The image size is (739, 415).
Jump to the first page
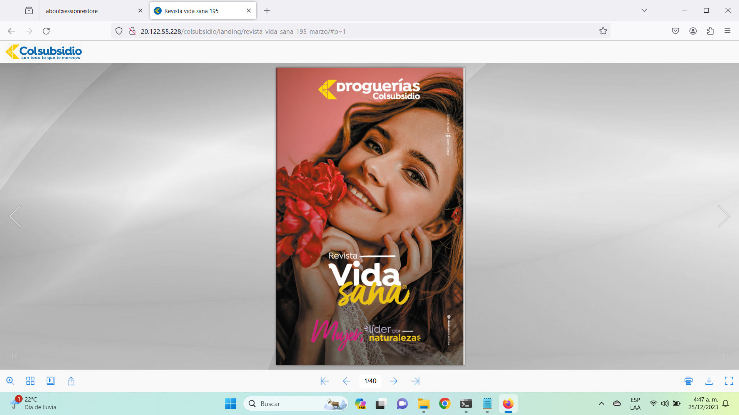point(324,381)
